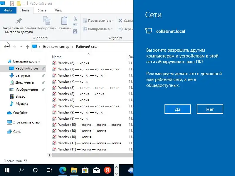Screen dimensions: 235x176
Task: Select file Yandex (9) — копия
Action: pyautogui.click(x=71, y=119)
